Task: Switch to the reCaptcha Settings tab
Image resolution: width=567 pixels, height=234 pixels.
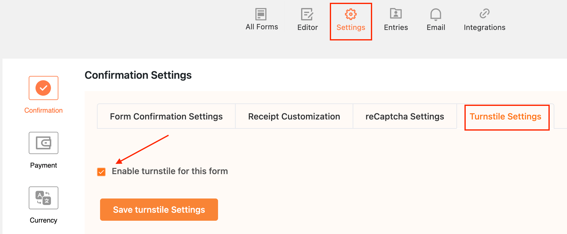Action: tap(405, 116)
